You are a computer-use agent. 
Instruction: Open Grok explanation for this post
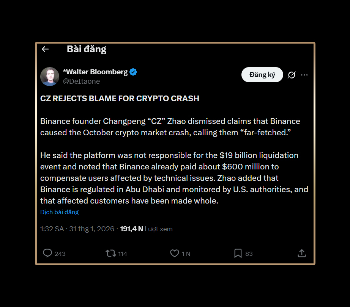coord(292,75)
